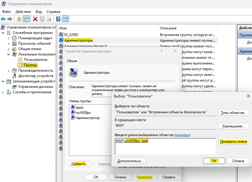Expand the Службы и приложения node

[3, 92]
